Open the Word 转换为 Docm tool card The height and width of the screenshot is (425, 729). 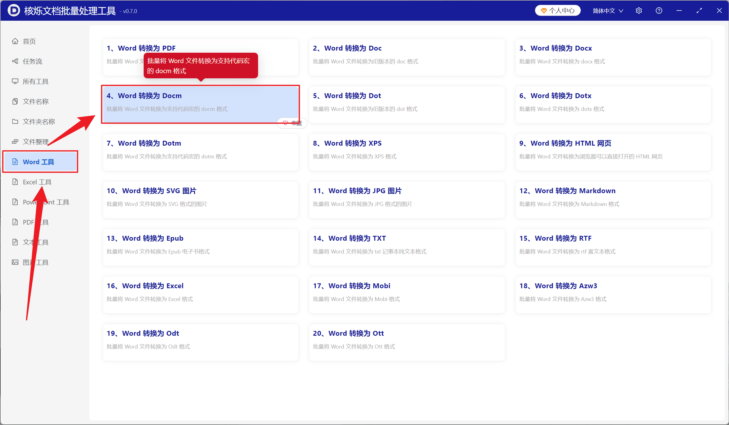(200, 104)
